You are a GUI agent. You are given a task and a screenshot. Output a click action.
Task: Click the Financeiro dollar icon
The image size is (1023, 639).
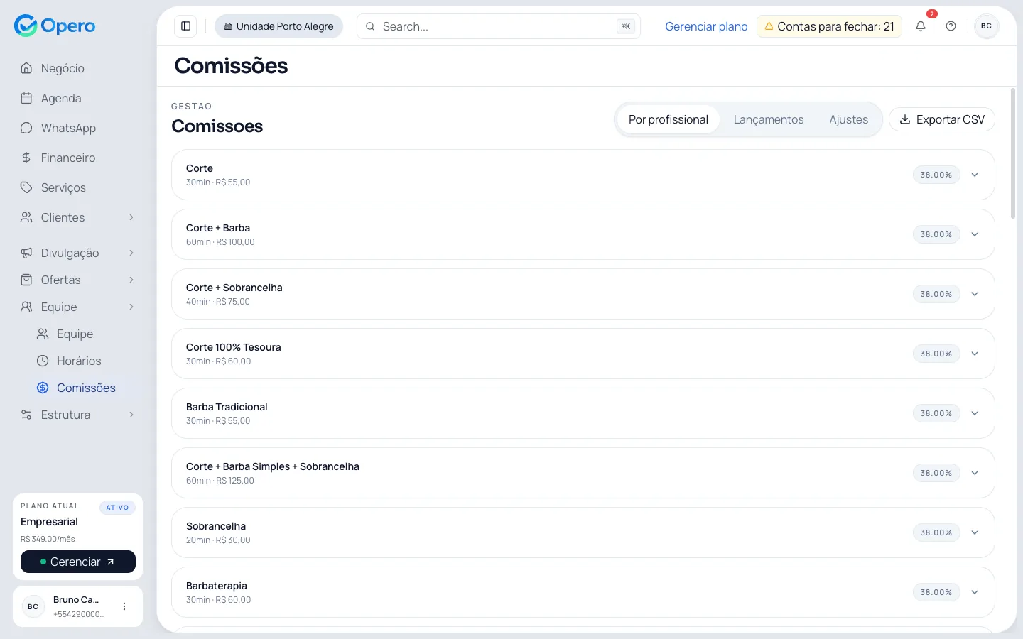(x=26, y=158)
